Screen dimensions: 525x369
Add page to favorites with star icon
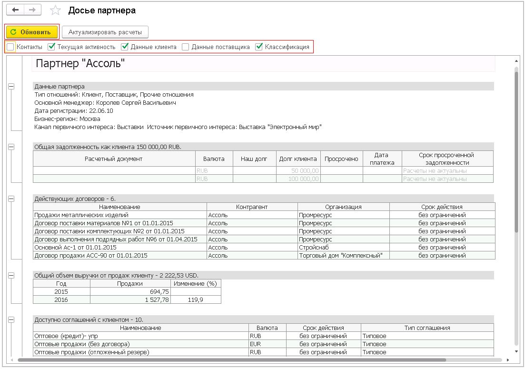click(55, 10)
